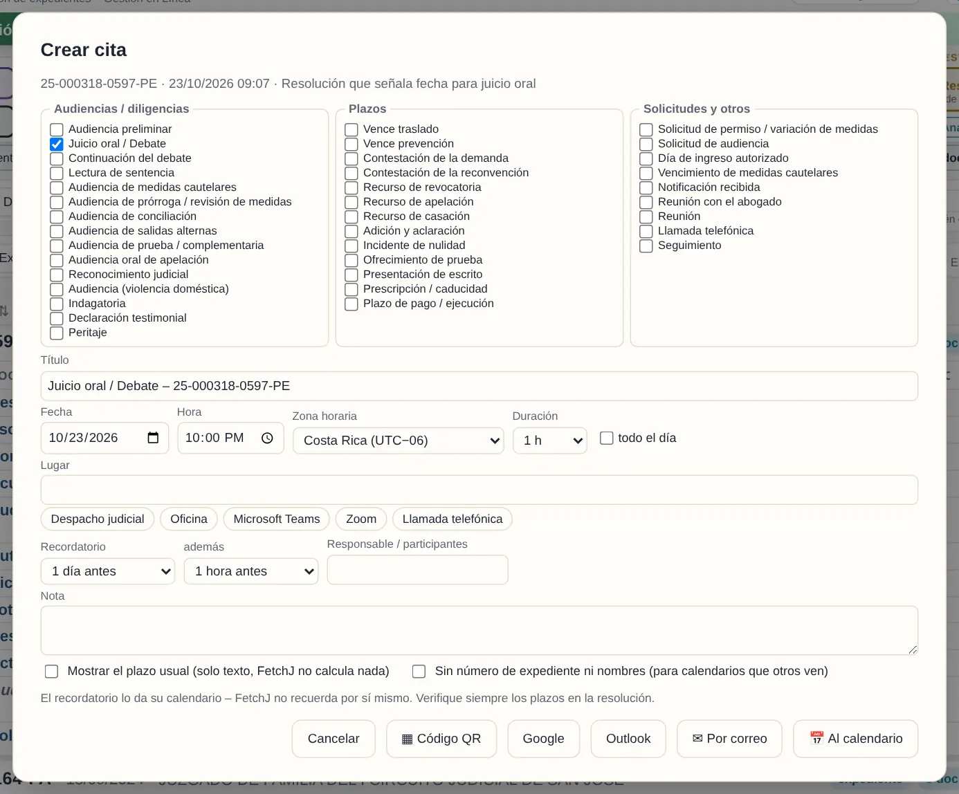Open the Zona horaria dropdown
Screen dimensions: 959x794
[x=399, y=441]
